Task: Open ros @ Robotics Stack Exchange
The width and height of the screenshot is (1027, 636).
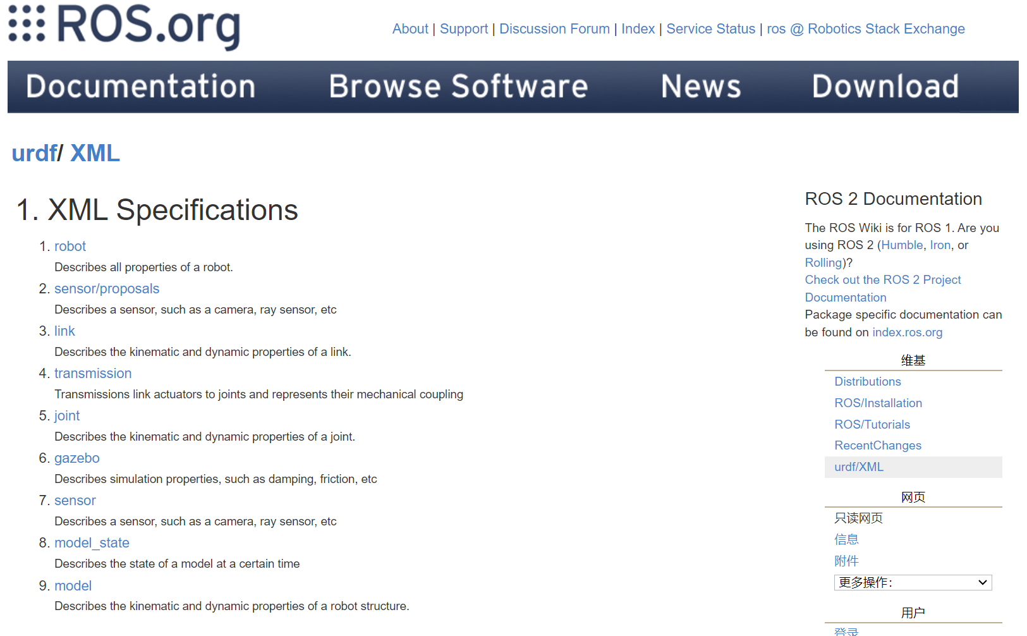Action: point(865,29)
